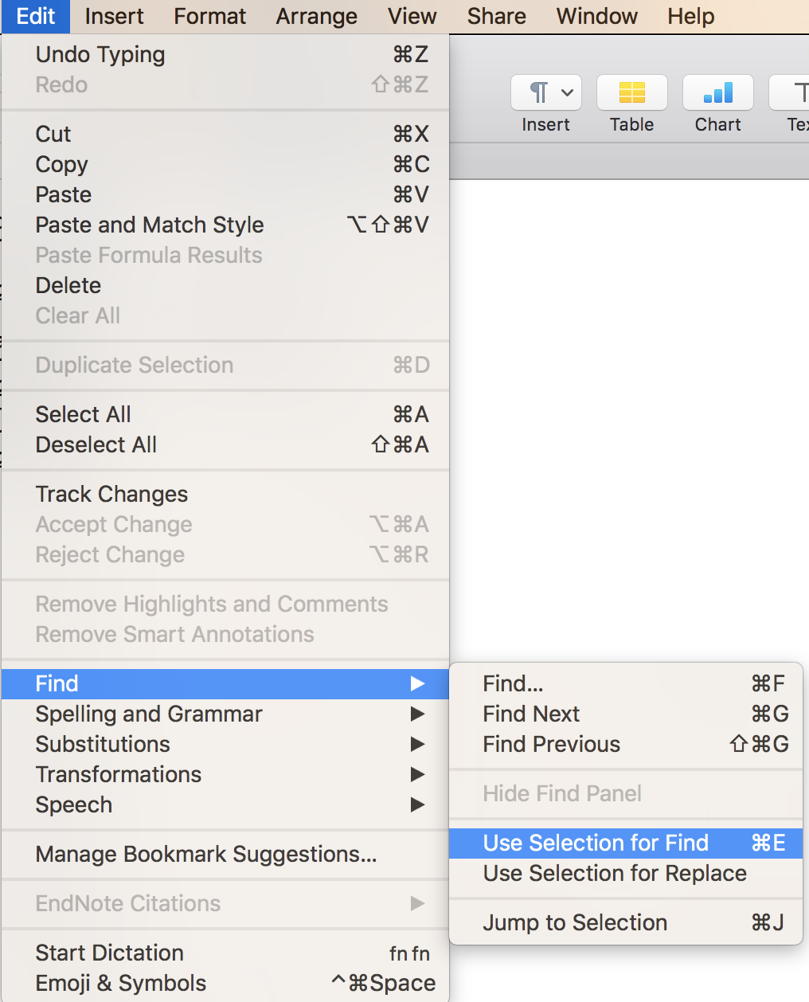Select Jump to Selection
The width and height of the screenshot is (809, 1002).
click(575, 923)
